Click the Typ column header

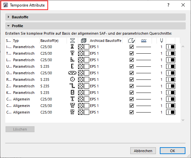pyautogui.click(x=16, y=41)
